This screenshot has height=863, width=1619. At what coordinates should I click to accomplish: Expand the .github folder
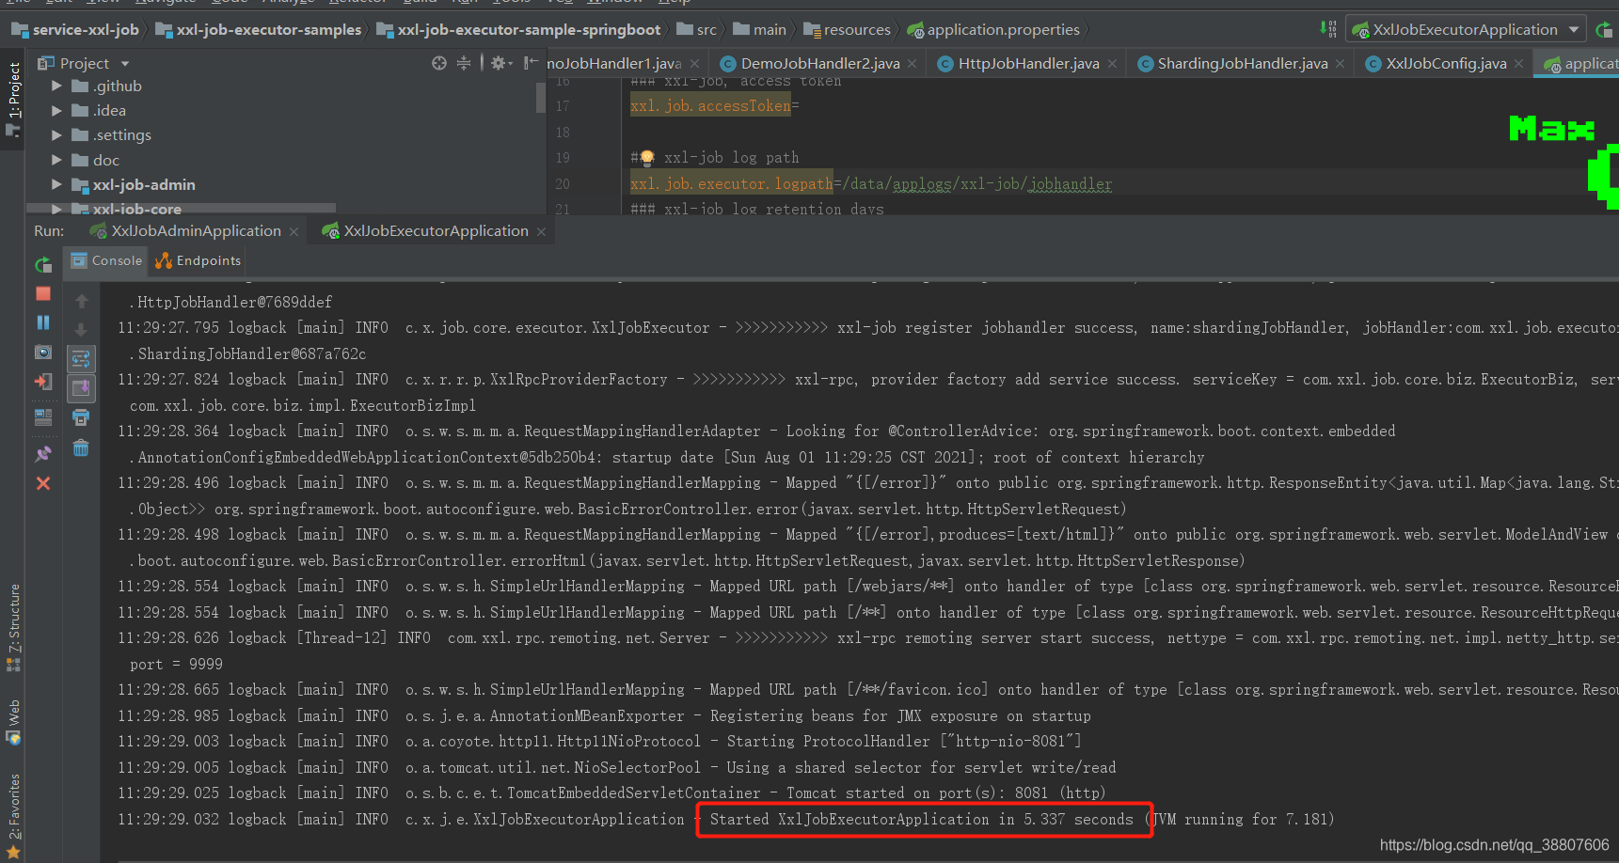click(56, 86)
